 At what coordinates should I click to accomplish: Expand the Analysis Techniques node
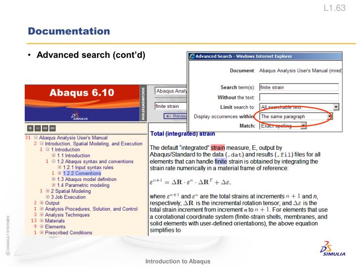click(x=42, y=215)
